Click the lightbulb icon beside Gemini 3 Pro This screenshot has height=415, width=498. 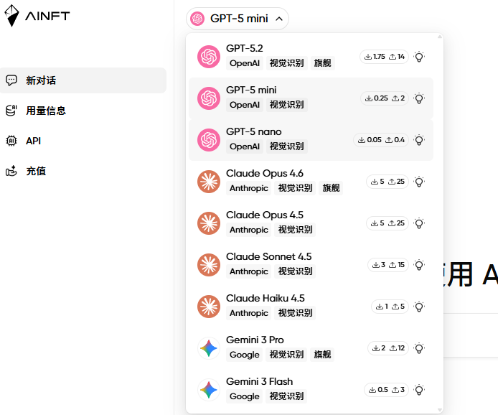[x=419, y=348]
